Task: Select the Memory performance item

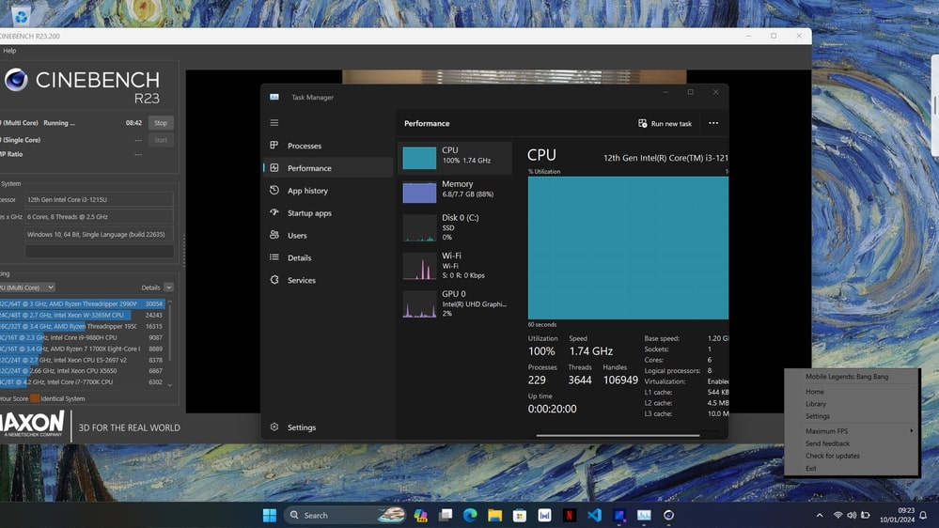Action: coord(455,192)
